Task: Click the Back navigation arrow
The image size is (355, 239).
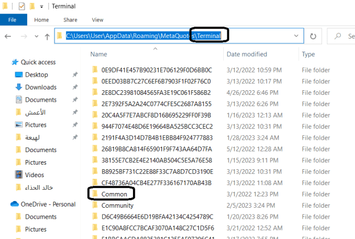Action: tap(8, 36)
